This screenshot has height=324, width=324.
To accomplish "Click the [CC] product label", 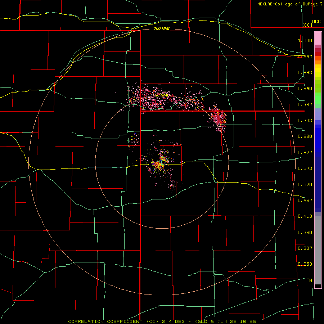I will coord(307,25).
